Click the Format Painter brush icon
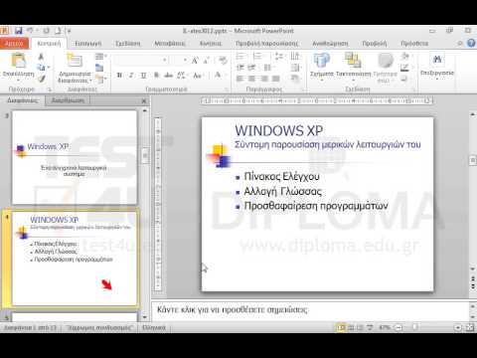 coord(41,79)
